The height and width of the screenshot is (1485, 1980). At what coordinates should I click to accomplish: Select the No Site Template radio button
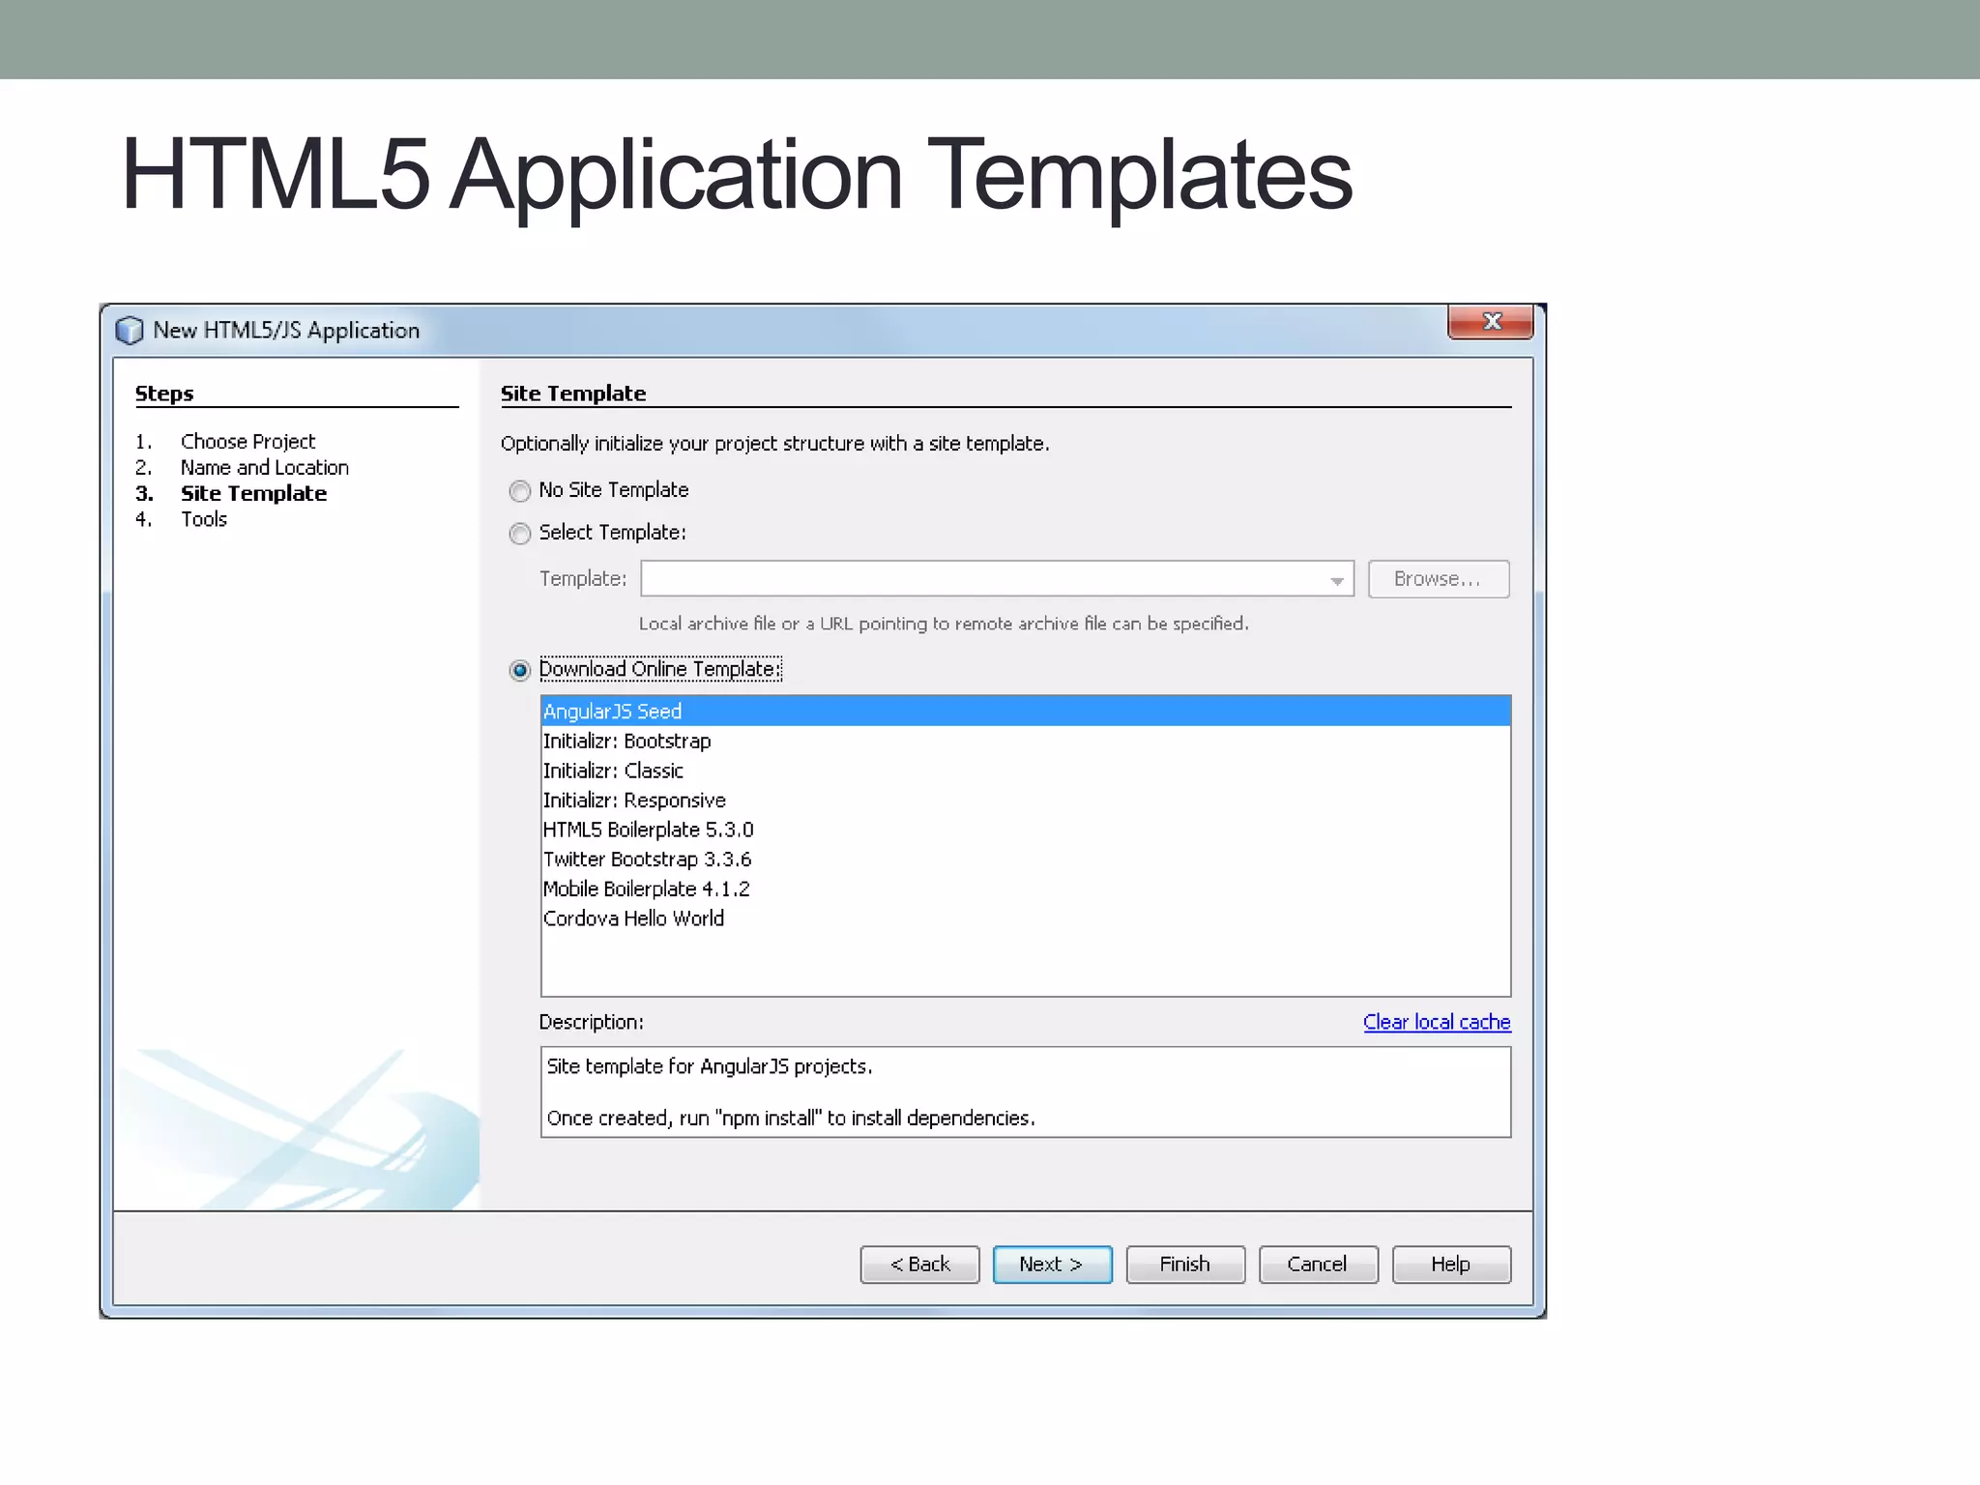[520, 491]
